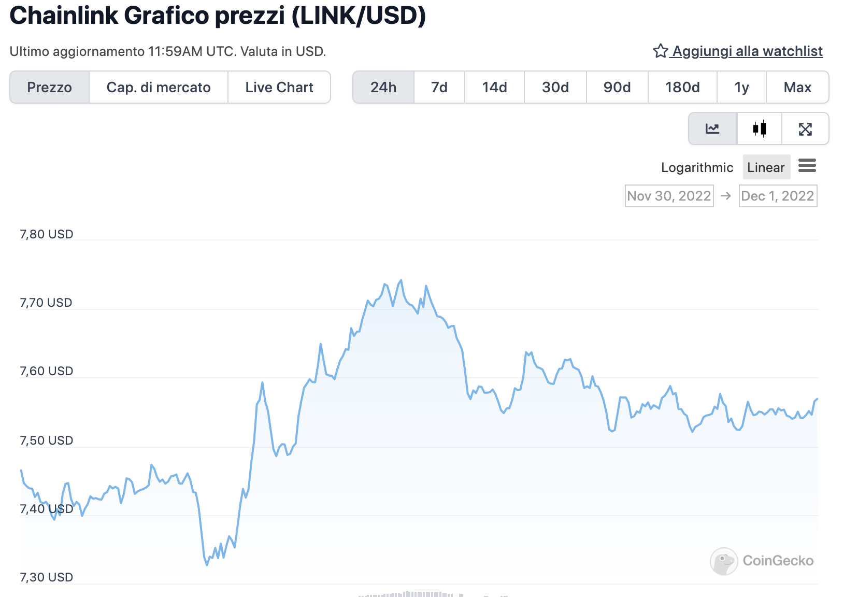The image size is (858, 597).
Task: Click the Ultimo aggiornamento timestamp text
Action: tap(168, 51)
